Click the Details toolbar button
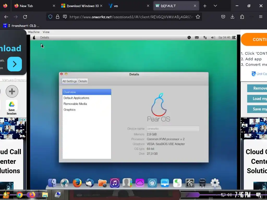The width and height of the screenshot is (267, 200). (x=83, y=81)
